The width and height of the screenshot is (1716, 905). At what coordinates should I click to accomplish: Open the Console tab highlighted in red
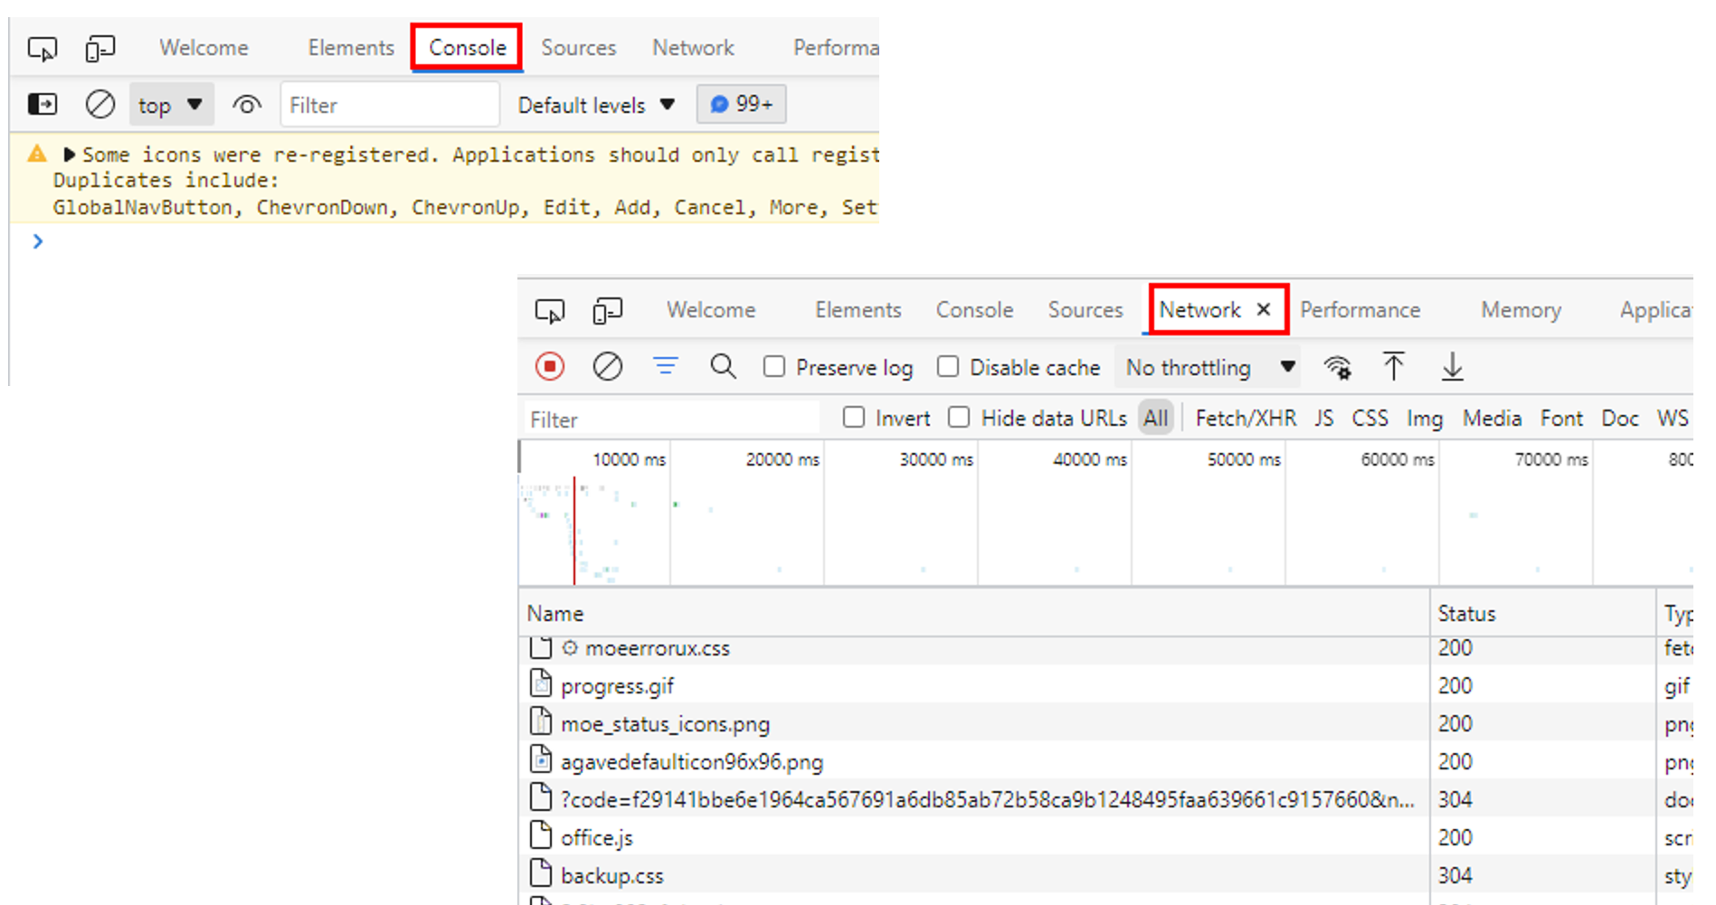pos(467,48)
